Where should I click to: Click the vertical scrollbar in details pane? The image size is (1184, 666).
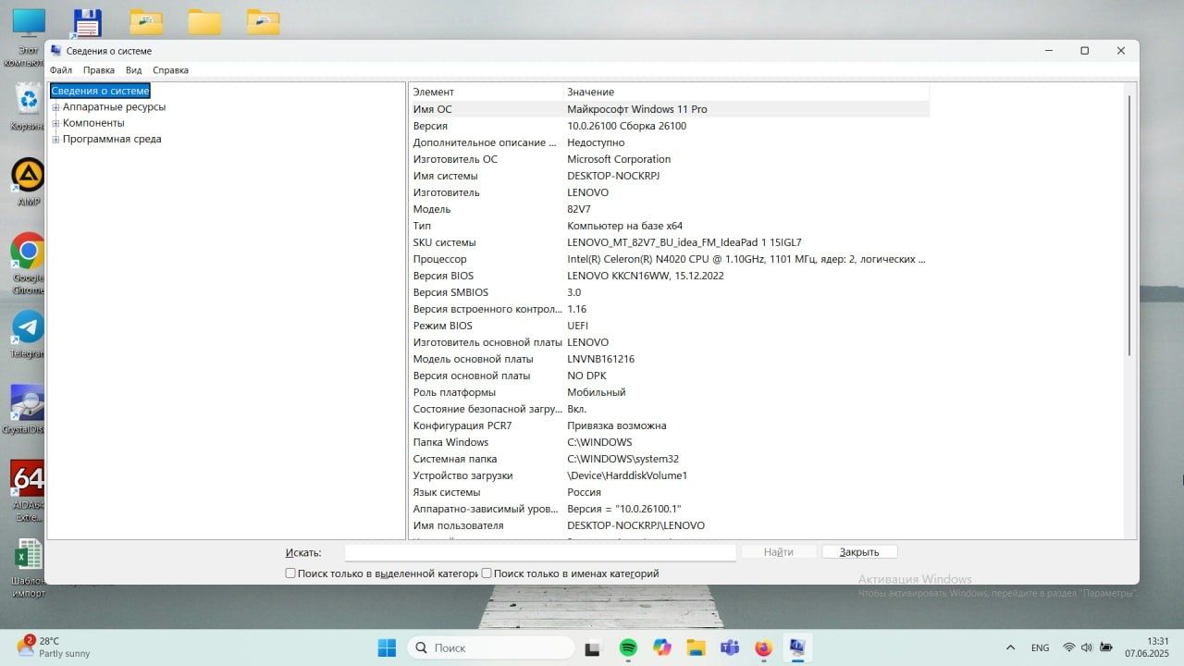[1128, 224]
